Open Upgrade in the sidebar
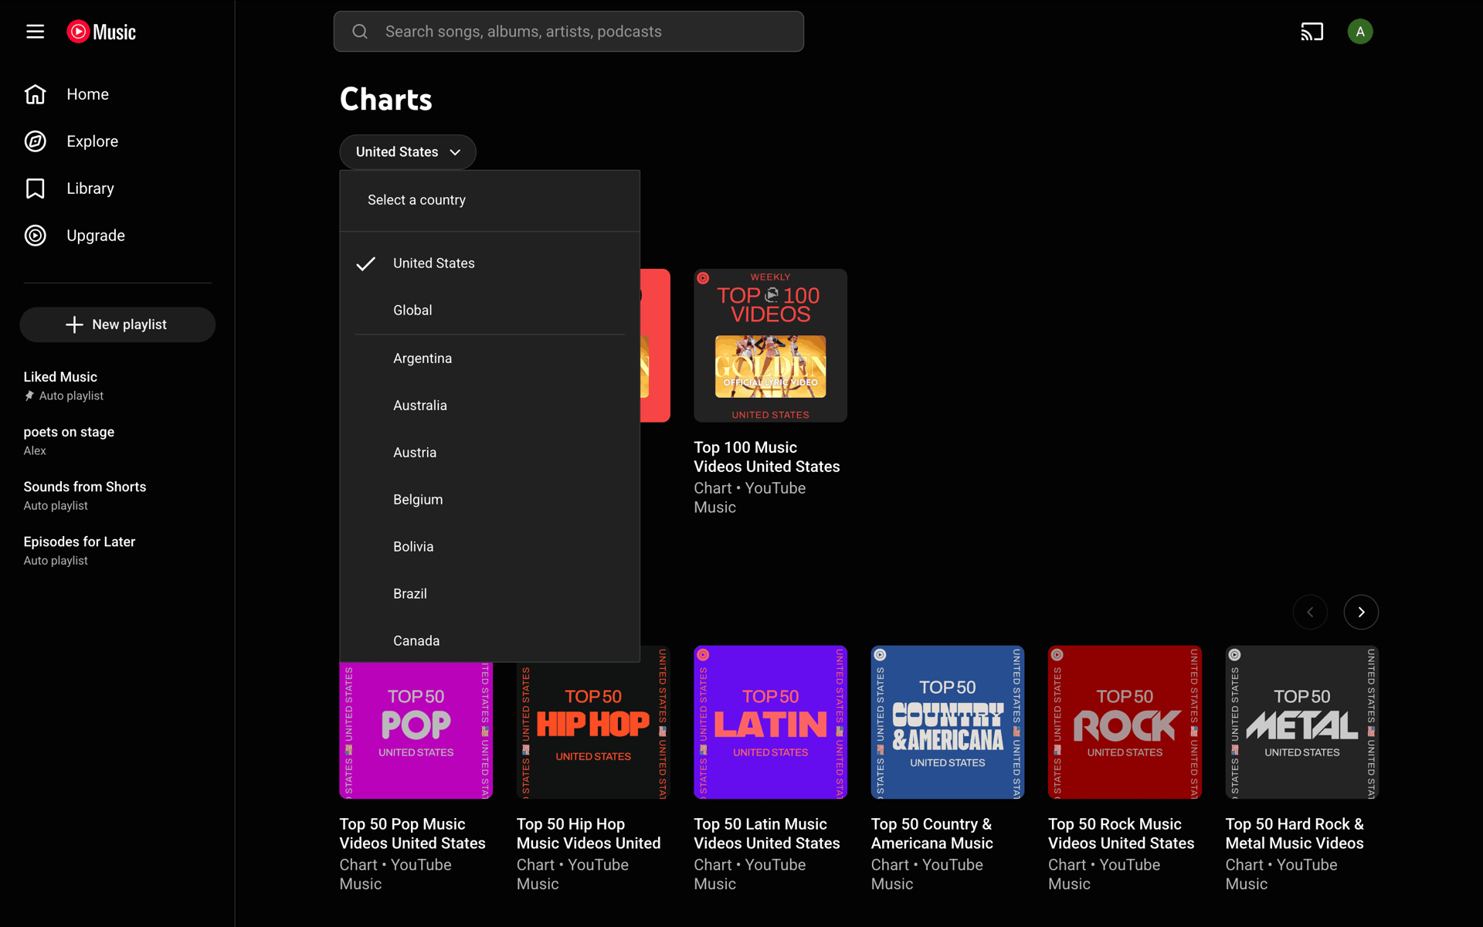1483x927 pixels. point(117,236)
